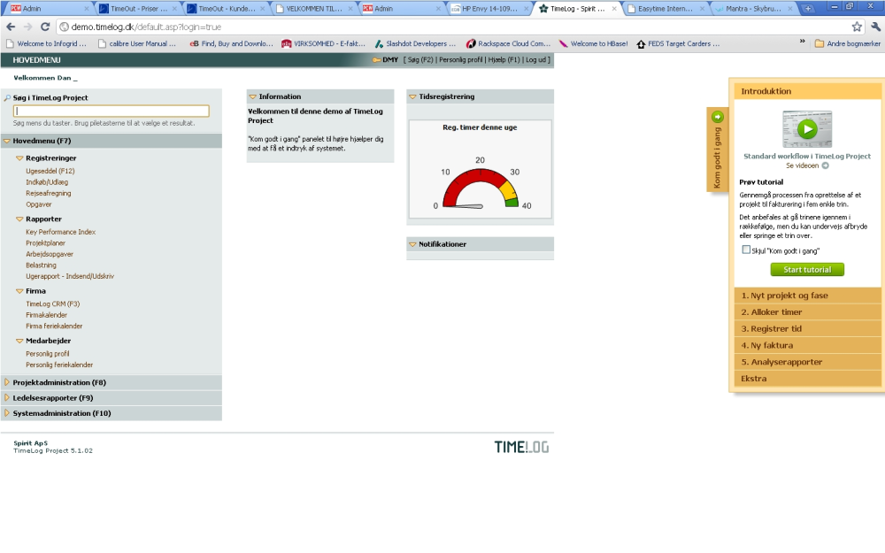885x553 pixels.
Task: Switch to the Easytime Intern browser tab
Action: [x=665, y=9]
